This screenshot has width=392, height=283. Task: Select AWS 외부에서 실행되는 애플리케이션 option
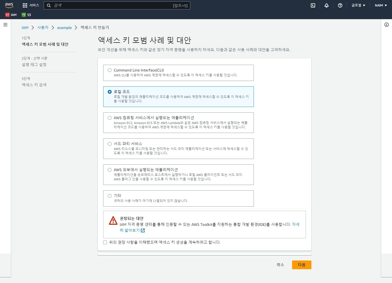click(x=110, y=170)
